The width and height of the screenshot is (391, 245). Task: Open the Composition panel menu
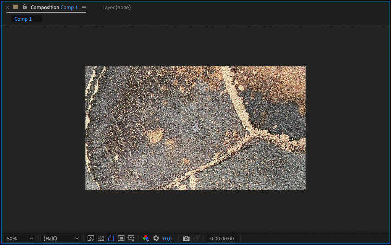(x=83, y=7)
